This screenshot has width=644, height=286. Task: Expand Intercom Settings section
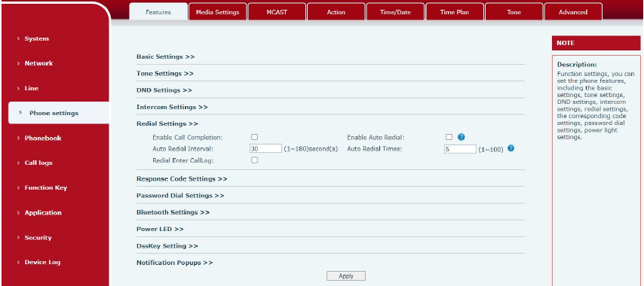172,107
